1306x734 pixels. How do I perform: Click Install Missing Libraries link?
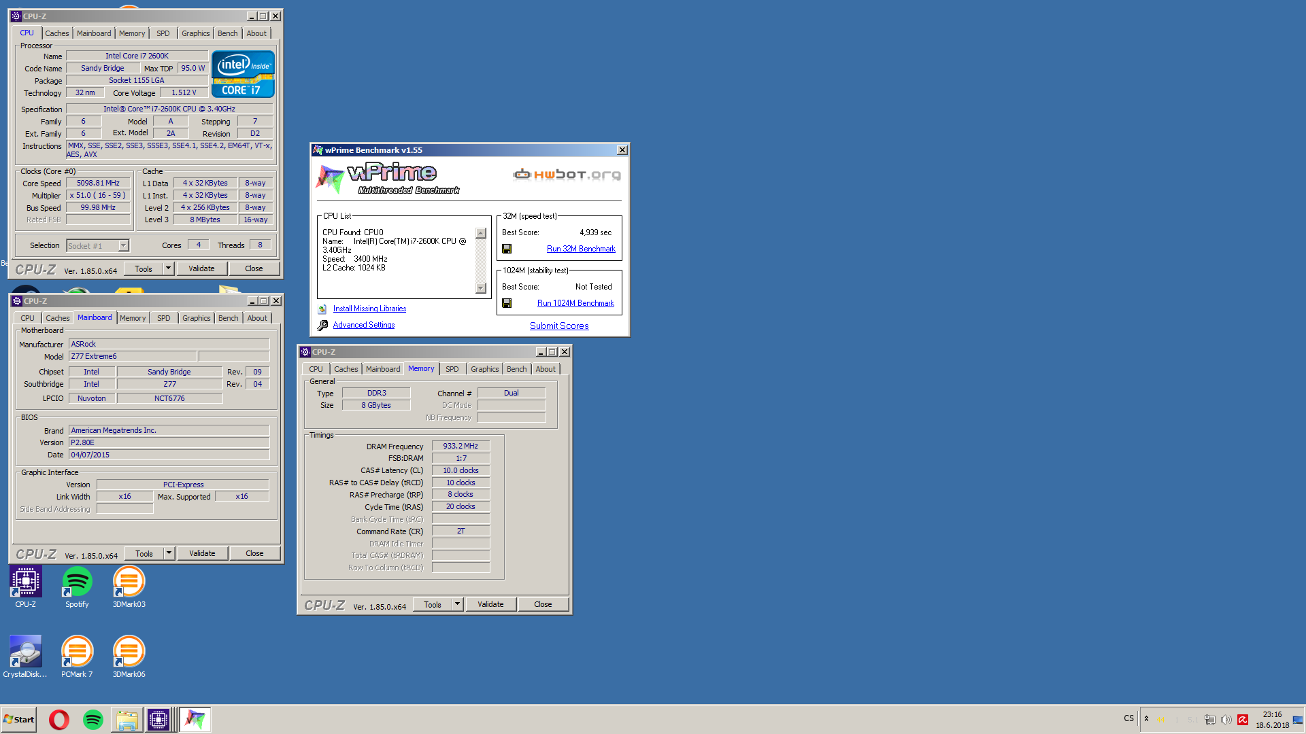369,309
